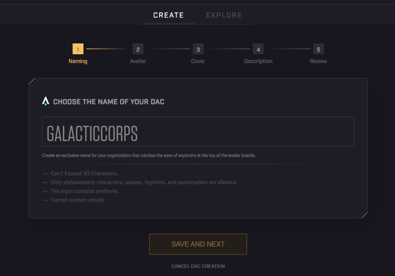Screen dimensions: 395x276
Task: Click the Avatar step label
Action: pos(138,61)
